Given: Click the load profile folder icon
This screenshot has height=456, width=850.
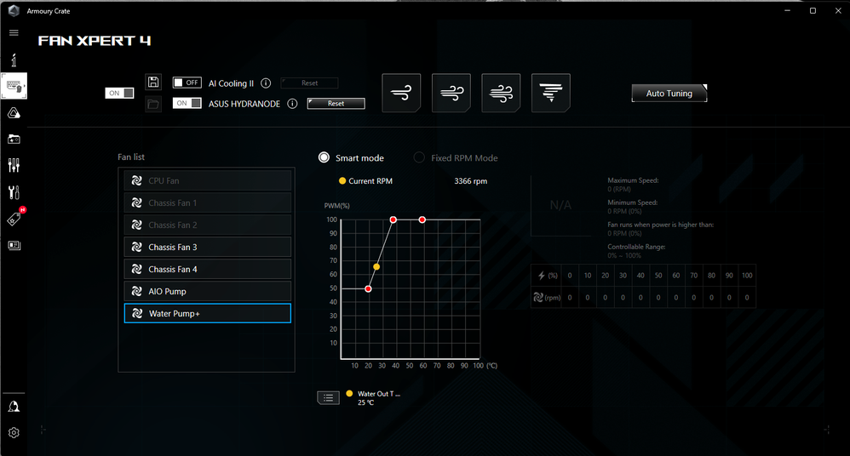Looking at the screenshot, I should pos(153,104).
